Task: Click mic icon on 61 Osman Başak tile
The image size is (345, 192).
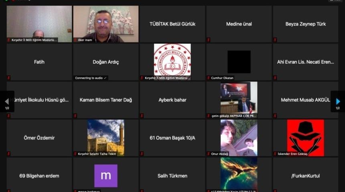Action: pos(142,154)
